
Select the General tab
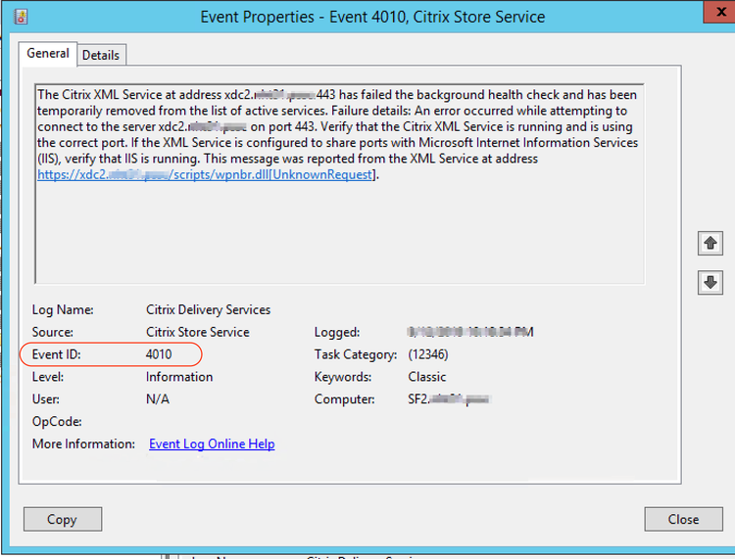pos(48,54)
